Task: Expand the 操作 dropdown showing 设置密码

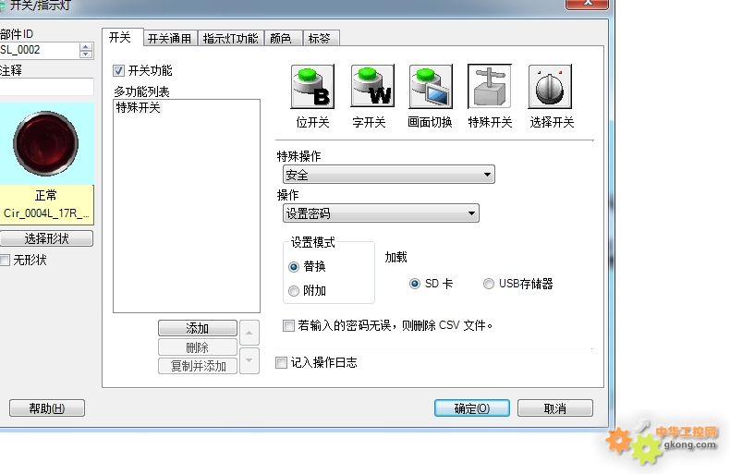Action: point(381,213)
